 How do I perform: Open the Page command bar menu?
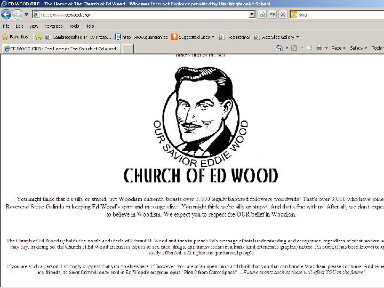tap(338, 48)
